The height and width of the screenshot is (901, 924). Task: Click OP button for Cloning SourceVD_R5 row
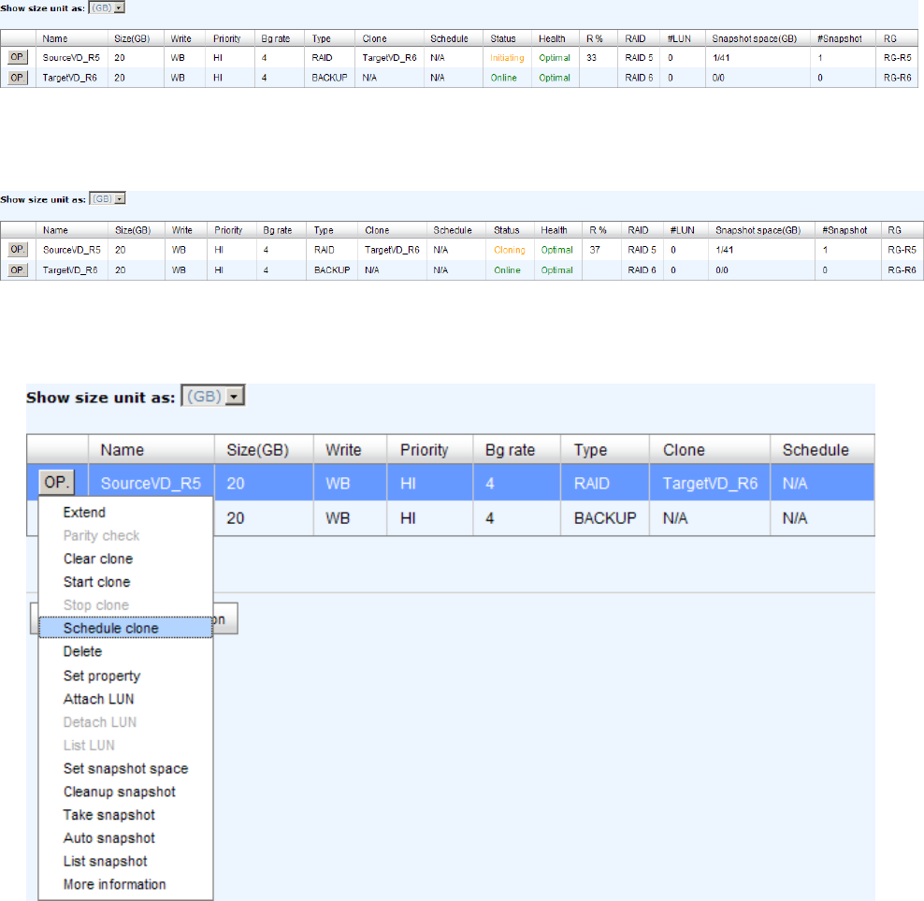pos(17,250)
